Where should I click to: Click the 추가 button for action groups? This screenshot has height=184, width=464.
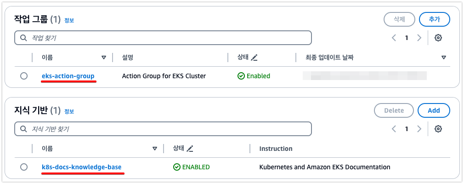click(x=435, y=20)
